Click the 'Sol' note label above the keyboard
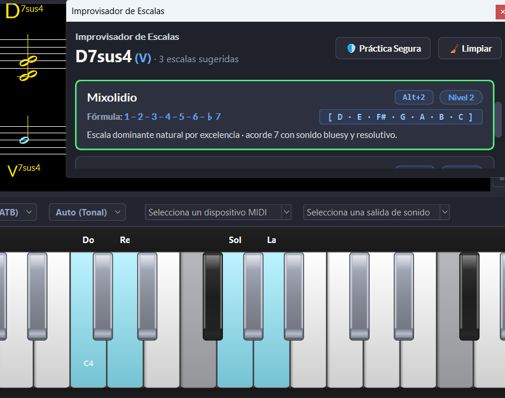505x398 pixels. (235, 240)
